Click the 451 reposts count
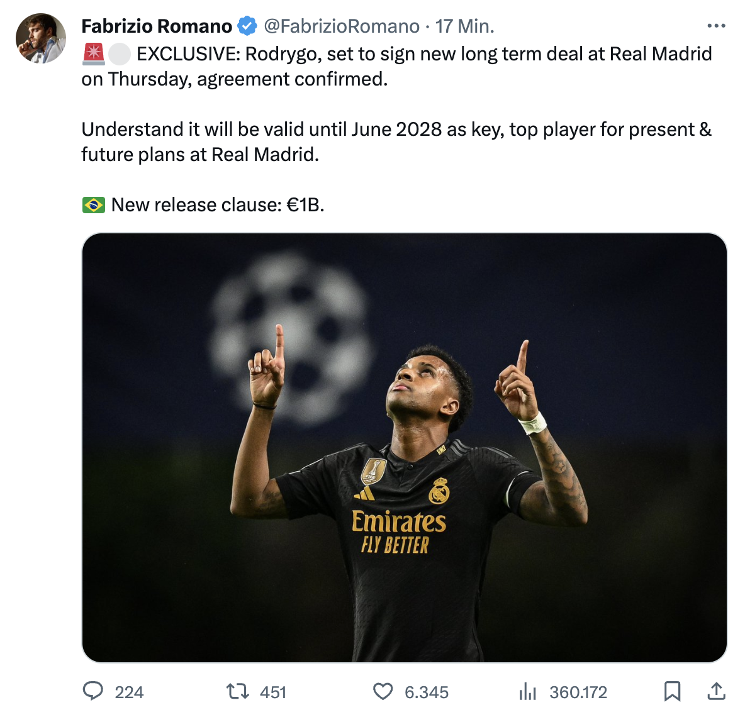The width and height of the screenshot is (745, 717). click(273, 692)
